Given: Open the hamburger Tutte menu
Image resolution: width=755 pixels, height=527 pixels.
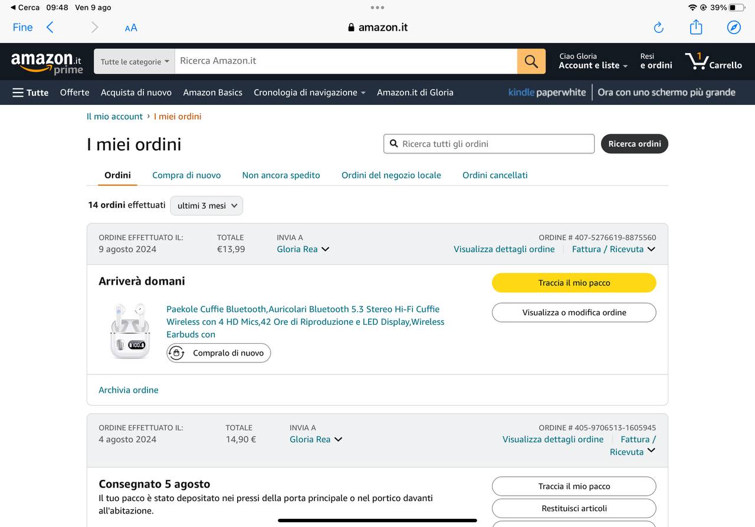Looking at the screenshot, I should click(31, 93).
